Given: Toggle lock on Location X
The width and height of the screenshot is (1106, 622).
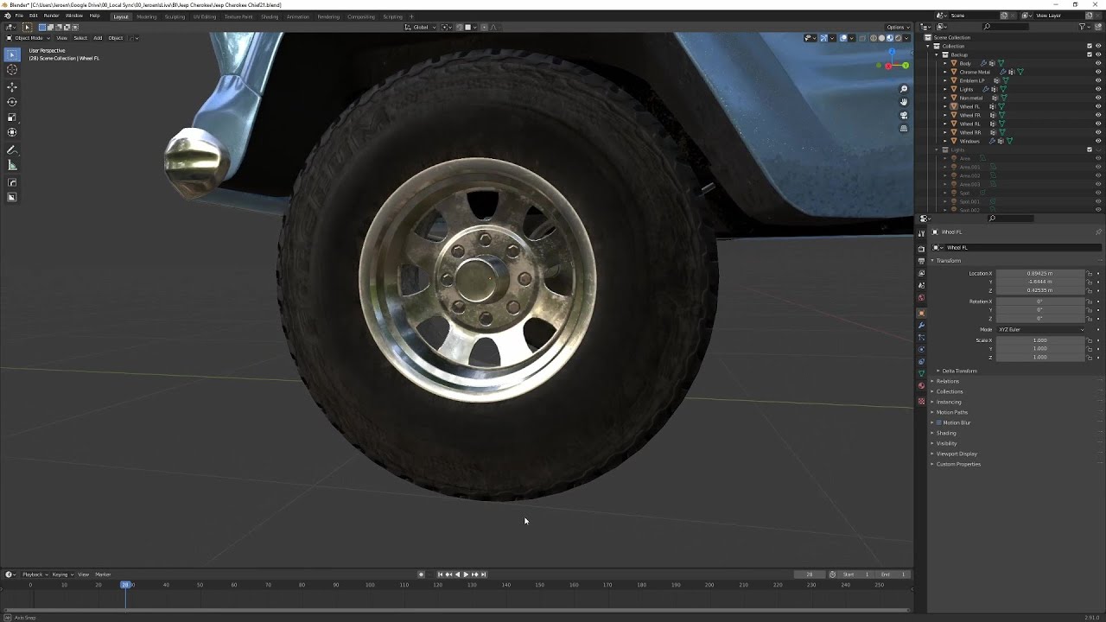Looking at the screenshot, I should coord(1090,274).
